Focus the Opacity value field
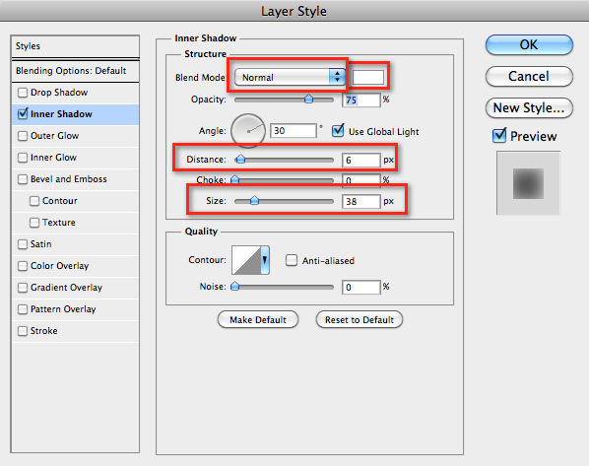The height and width of the screenshot is (466, 589). pyautogui.click(x=361, y=100)
